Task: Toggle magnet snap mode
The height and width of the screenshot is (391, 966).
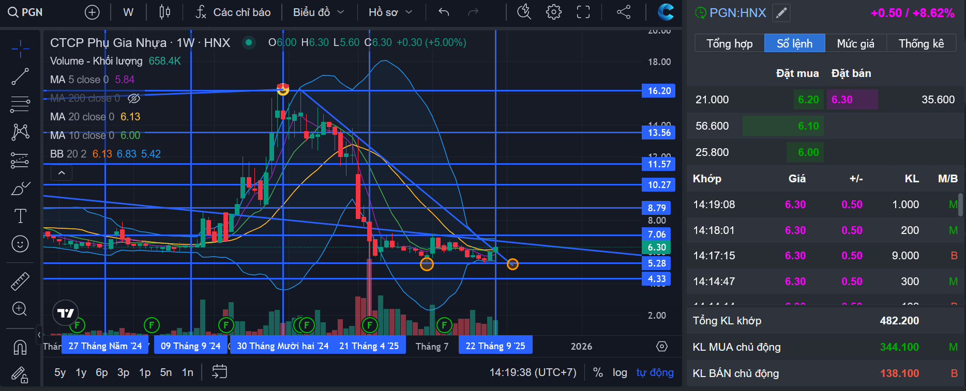Action: 20,347
